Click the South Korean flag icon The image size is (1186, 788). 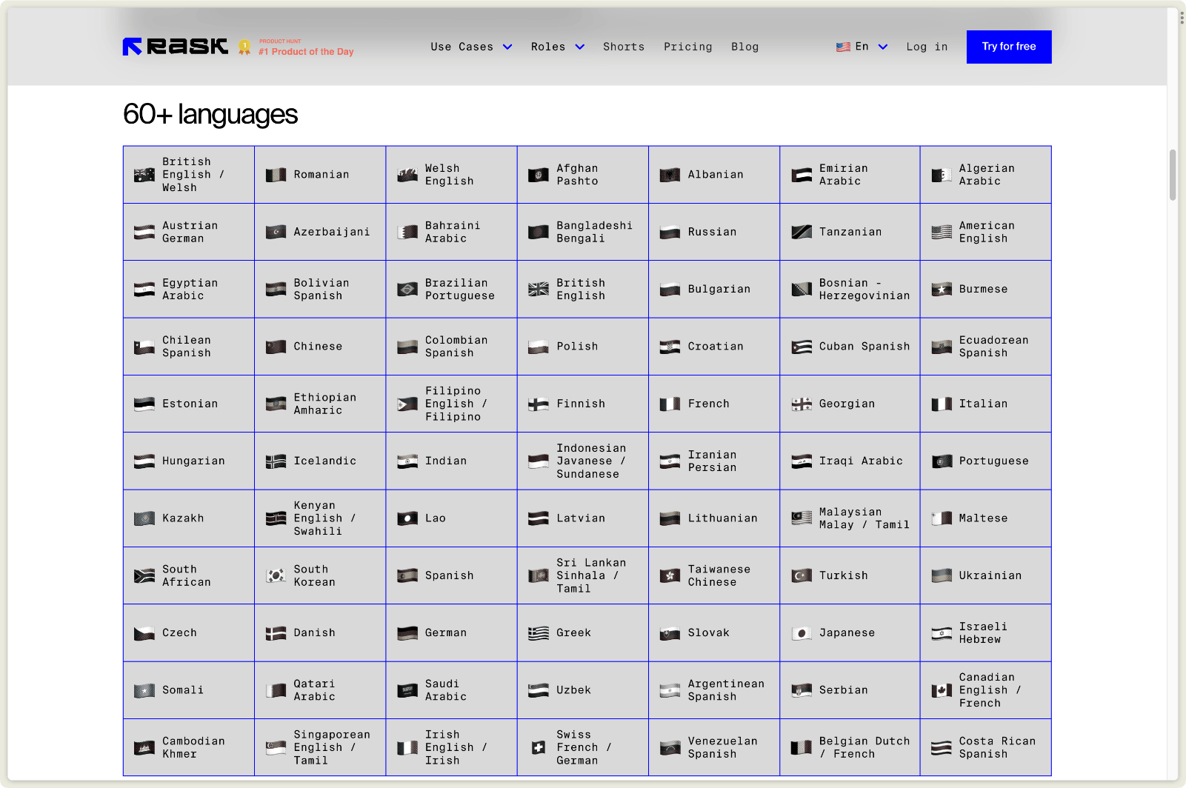coord(276,576)
